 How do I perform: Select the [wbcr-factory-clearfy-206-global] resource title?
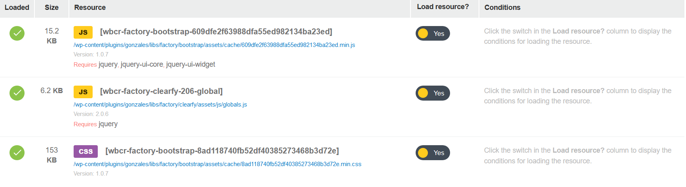pos(162,91)
